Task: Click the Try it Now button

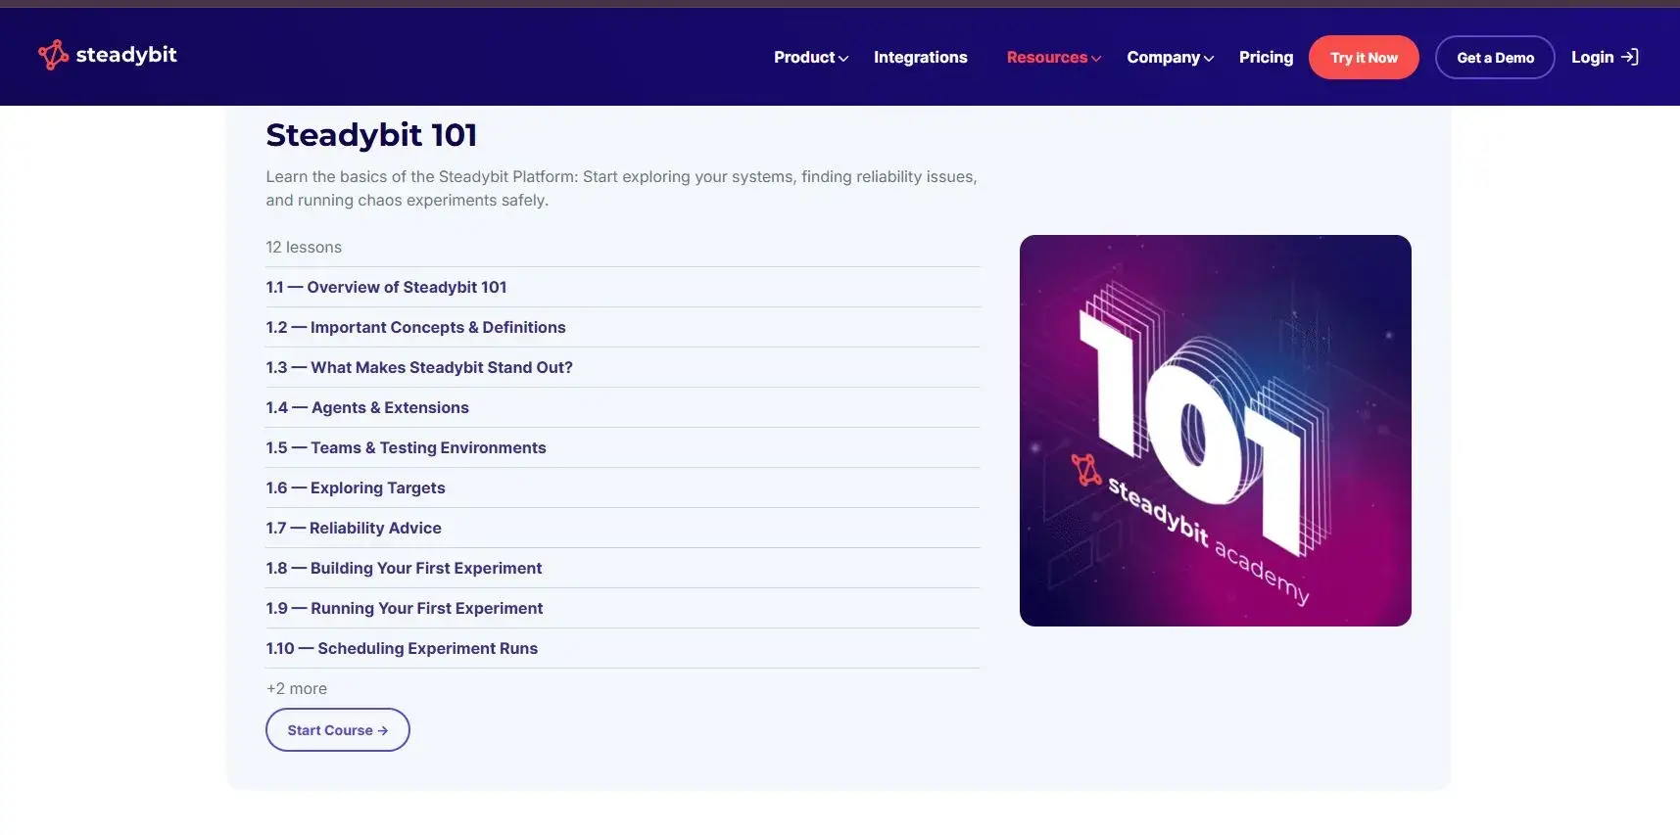Action: pyautogui.click(x=1364, y=57)
